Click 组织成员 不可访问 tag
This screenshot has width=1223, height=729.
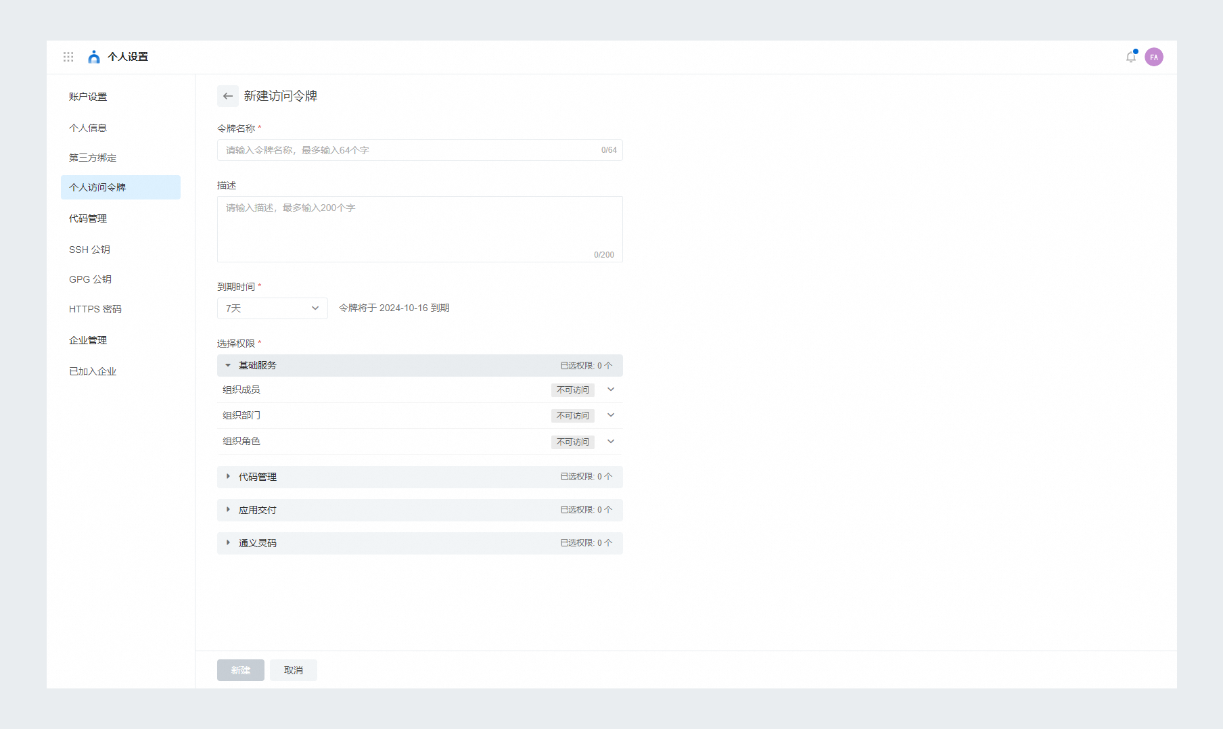(x=573, y=390)
